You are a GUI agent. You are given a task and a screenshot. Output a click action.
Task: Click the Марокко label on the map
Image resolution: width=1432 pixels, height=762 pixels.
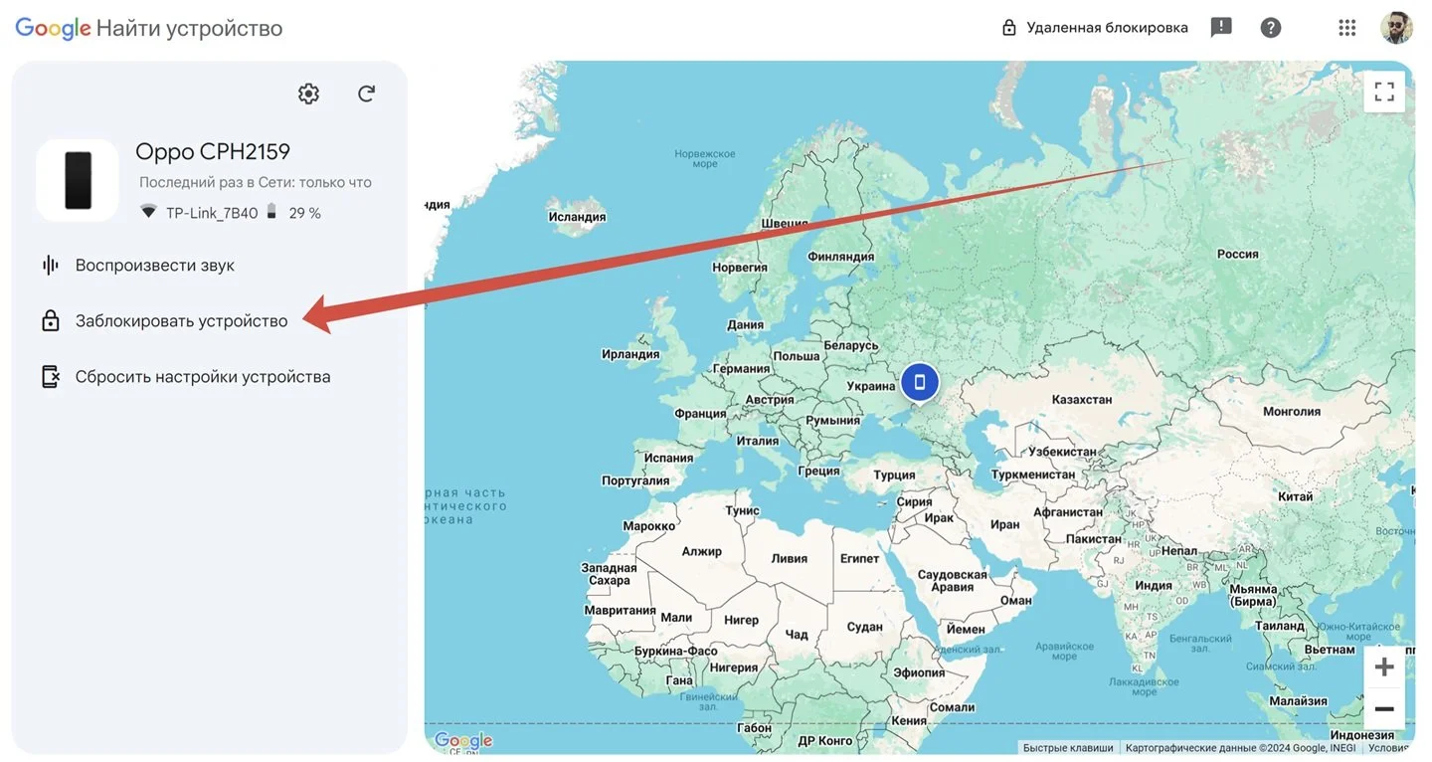[649, 526]
